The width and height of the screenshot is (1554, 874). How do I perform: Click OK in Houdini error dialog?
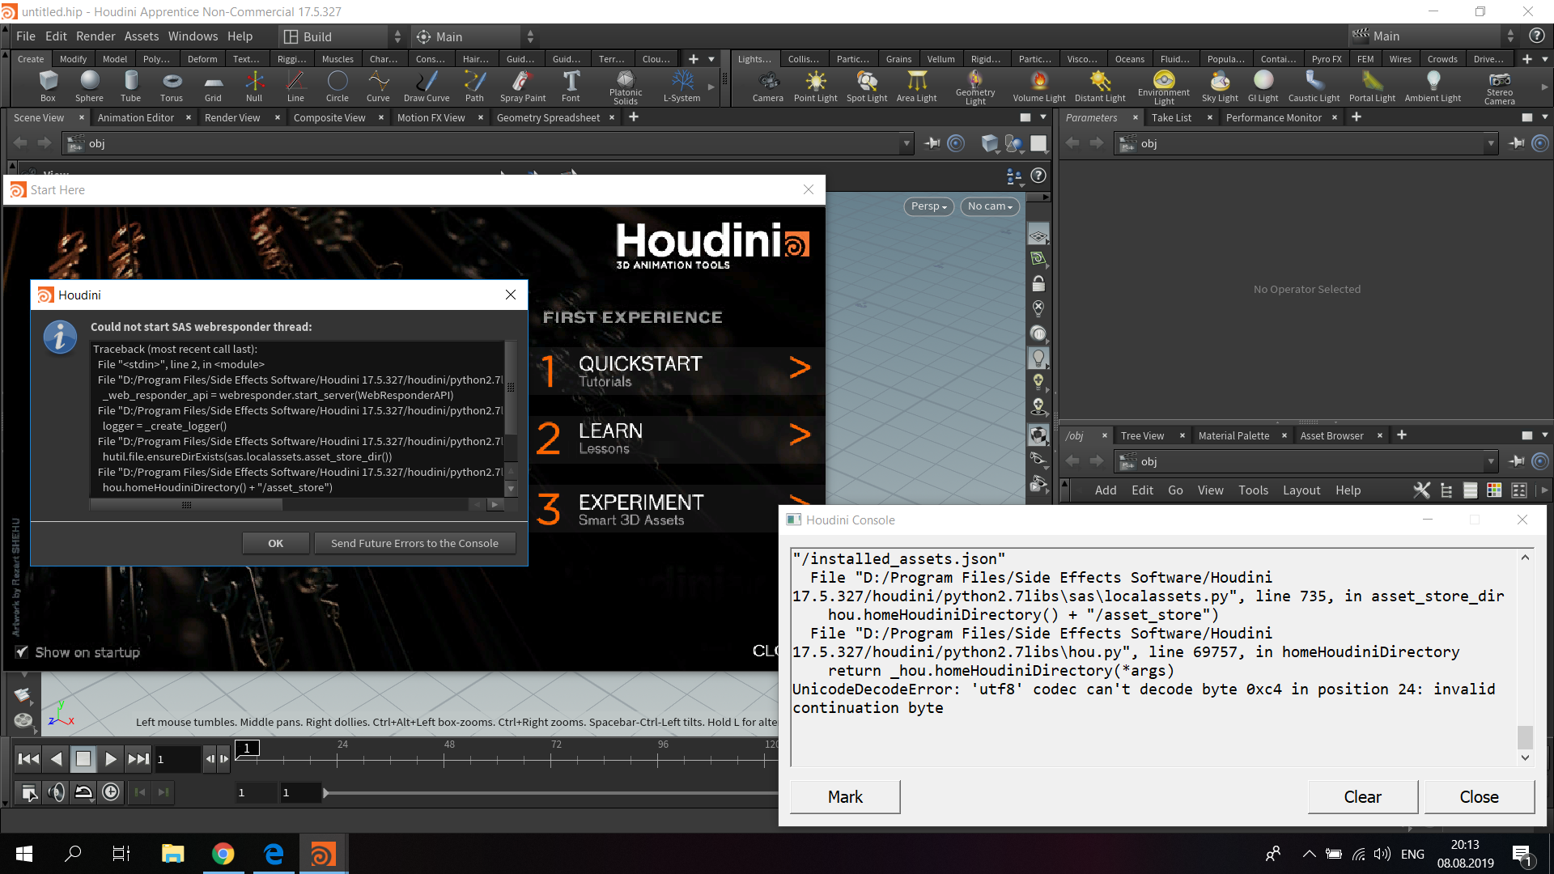[x=275, y=543]
